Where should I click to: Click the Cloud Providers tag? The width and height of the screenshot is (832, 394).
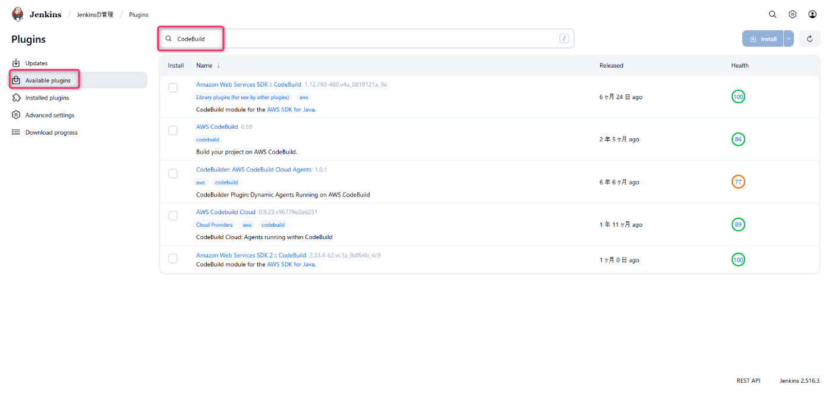tap(214, 225)
